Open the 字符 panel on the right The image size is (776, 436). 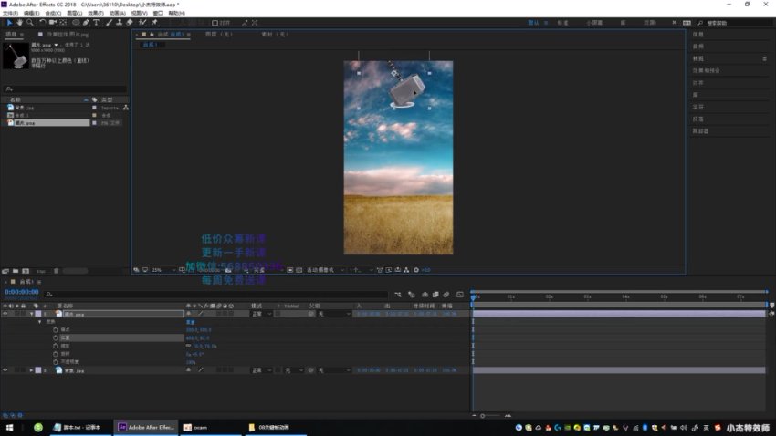[x=697, y=107]
